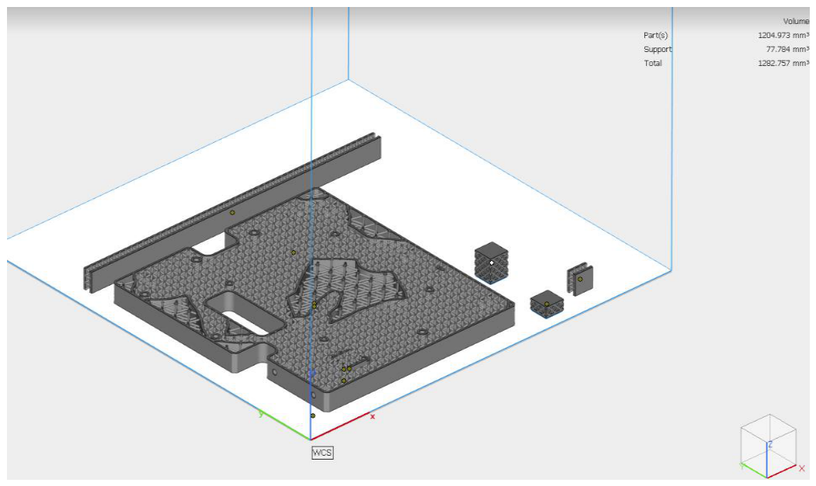Click the Total volume value 1282.757 mm³
Image resolution: width=816 pixels, height=486 pixels.
(783, 64)
